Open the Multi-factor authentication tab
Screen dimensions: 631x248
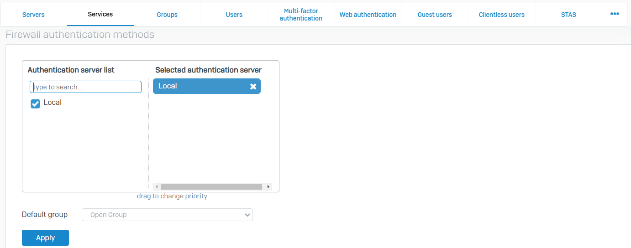click(301, 15)
